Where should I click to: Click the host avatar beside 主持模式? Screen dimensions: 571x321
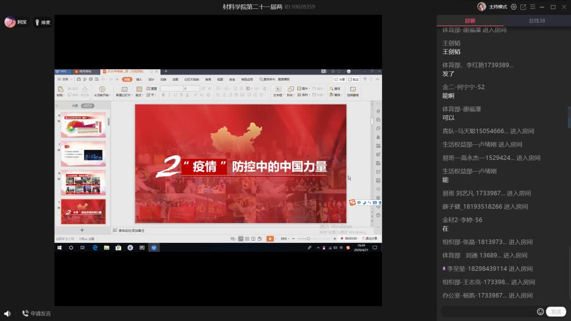[x=481, y=7]
